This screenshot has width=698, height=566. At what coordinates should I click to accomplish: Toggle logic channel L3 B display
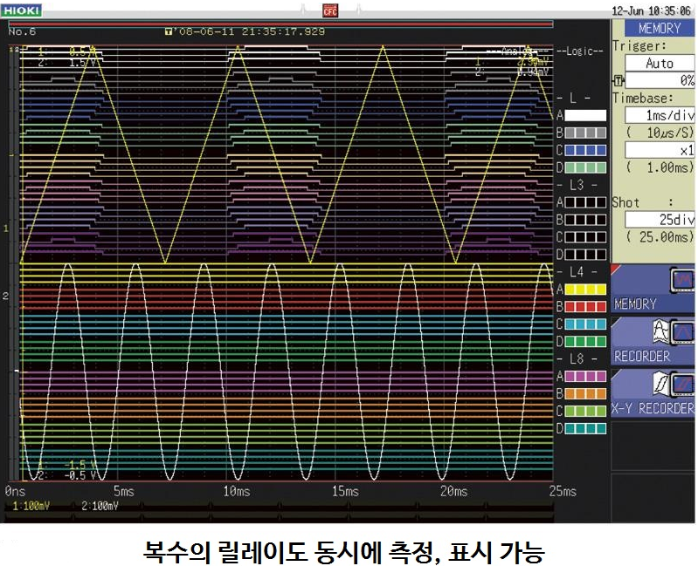pos(585,220)
